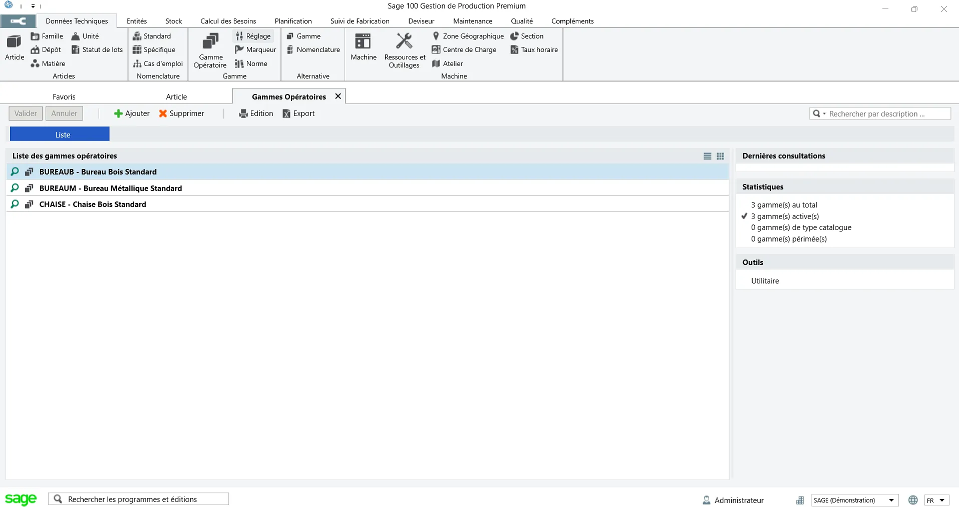Open Nomenclature in the Alternative group
The height and width of the screenshot is (507, 959).
(313, 49)
